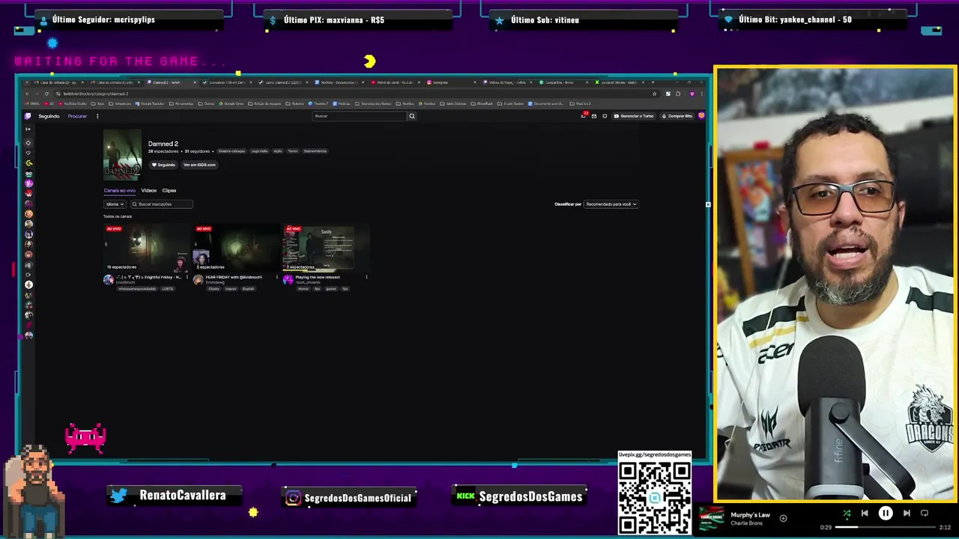
Task: Bookmark this page with the star icon
Action: point(654,94)
